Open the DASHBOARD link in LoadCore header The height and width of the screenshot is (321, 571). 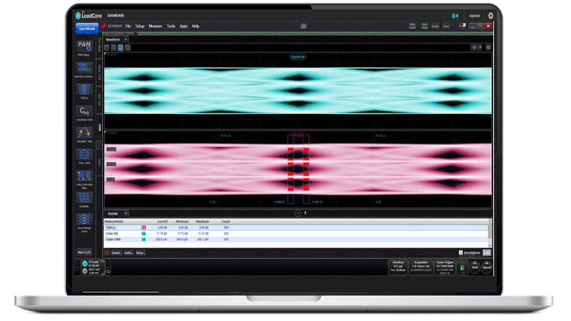pos(116,16)
